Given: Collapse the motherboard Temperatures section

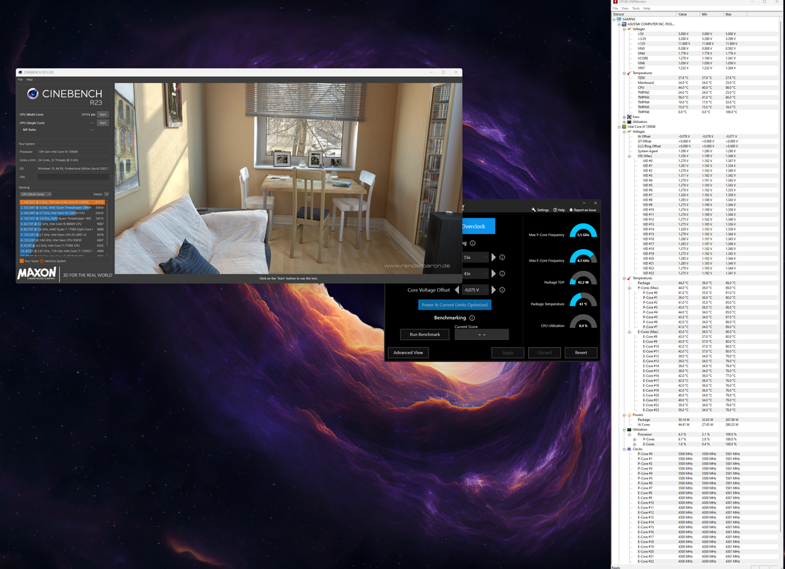Looking at the screenshot, I should point(624,73).
